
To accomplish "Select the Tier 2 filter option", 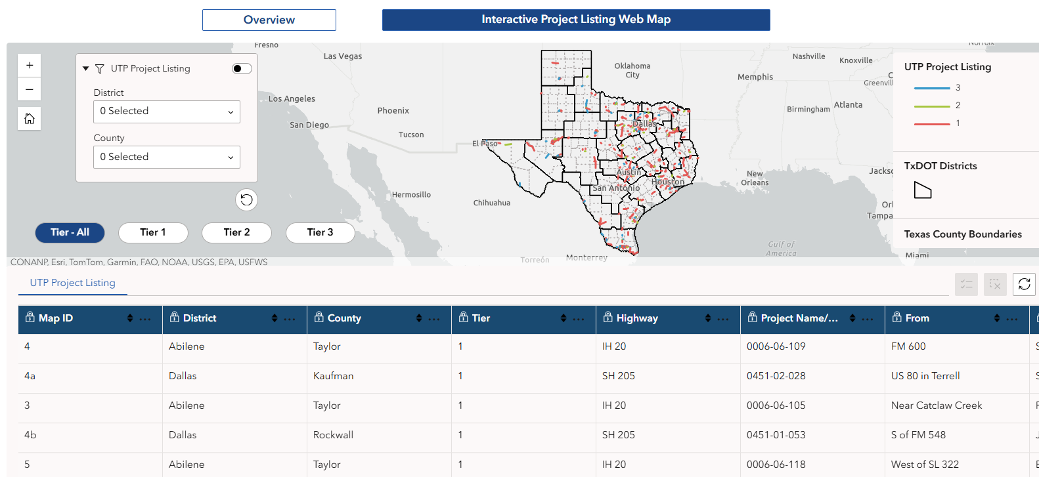I will pyautogui.click(x=236, y=232).
